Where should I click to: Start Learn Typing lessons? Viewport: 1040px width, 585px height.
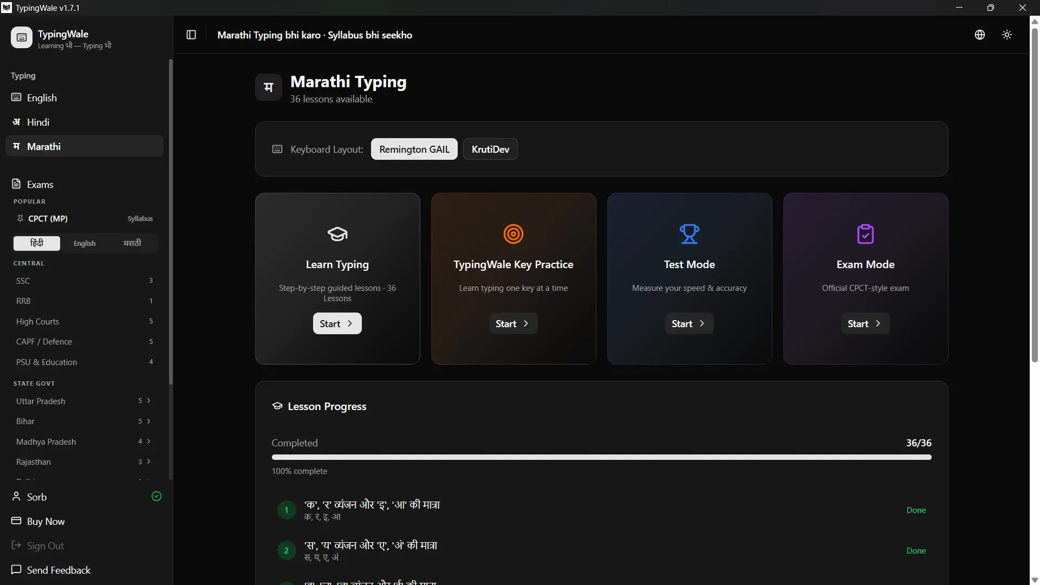(337, 323)
